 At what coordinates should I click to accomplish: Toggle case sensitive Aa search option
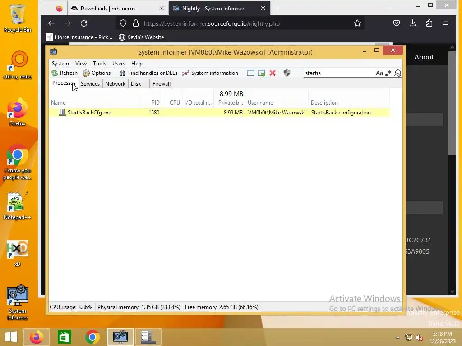tap(379, 73)
